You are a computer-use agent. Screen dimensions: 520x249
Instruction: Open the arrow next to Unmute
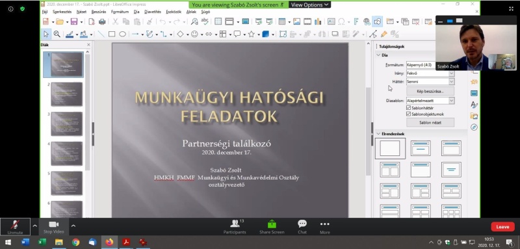[35, 226]
